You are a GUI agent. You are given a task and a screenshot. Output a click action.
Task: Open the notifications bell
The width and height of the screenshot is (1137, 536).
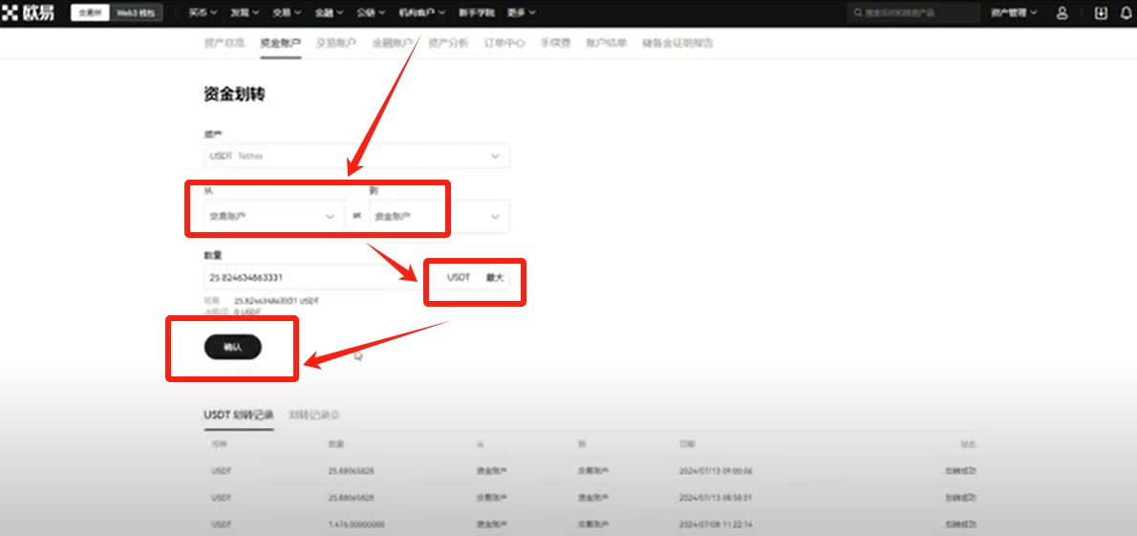pyautogui.click(x=1126, y=13)
